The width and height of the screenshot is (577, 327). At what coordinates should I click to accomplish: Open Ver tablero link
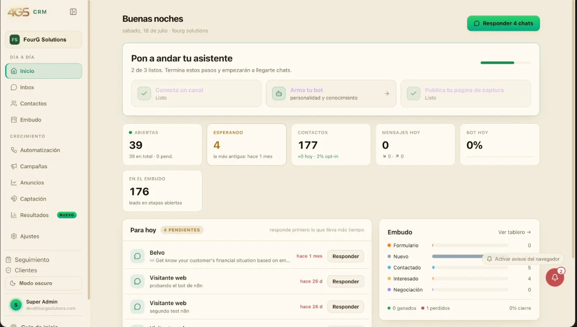(514, 232)
